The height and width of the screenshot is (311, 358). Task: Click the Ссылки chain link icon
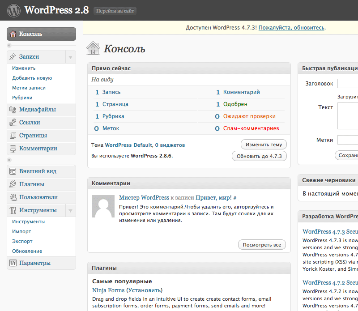tap(13, 123)
